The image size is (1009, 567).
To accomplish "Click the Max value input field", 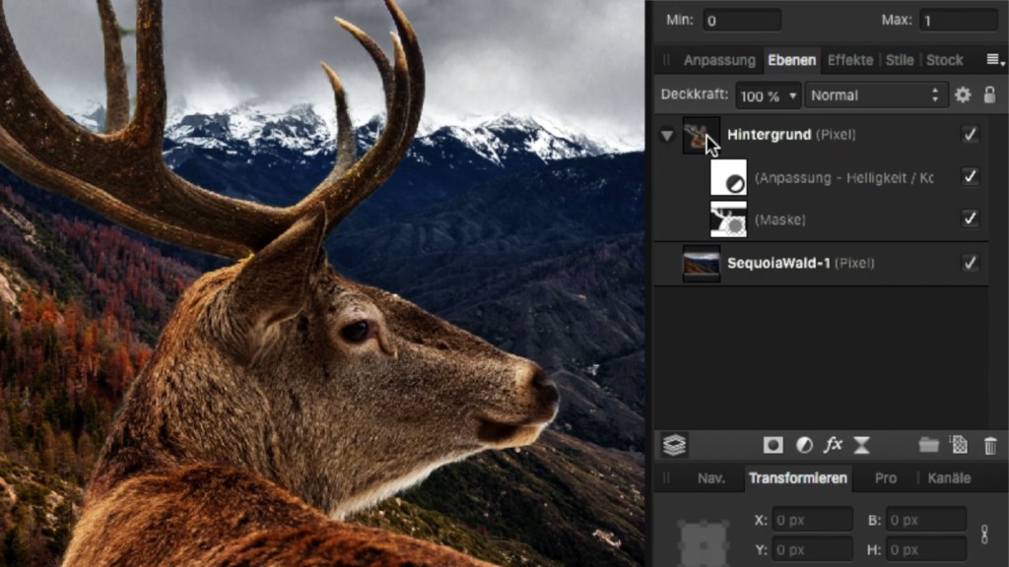I will (958, 20).
